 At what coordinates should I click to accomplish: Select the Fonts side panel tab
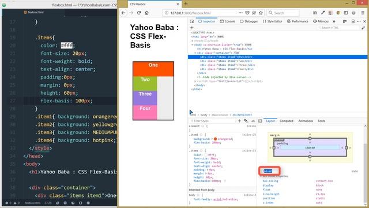coord(321,121)
